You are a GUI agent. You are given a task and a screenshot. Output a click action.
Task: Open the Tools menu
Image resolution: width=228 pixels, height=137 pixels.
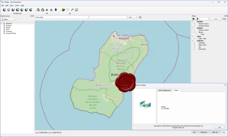(17, 5)
